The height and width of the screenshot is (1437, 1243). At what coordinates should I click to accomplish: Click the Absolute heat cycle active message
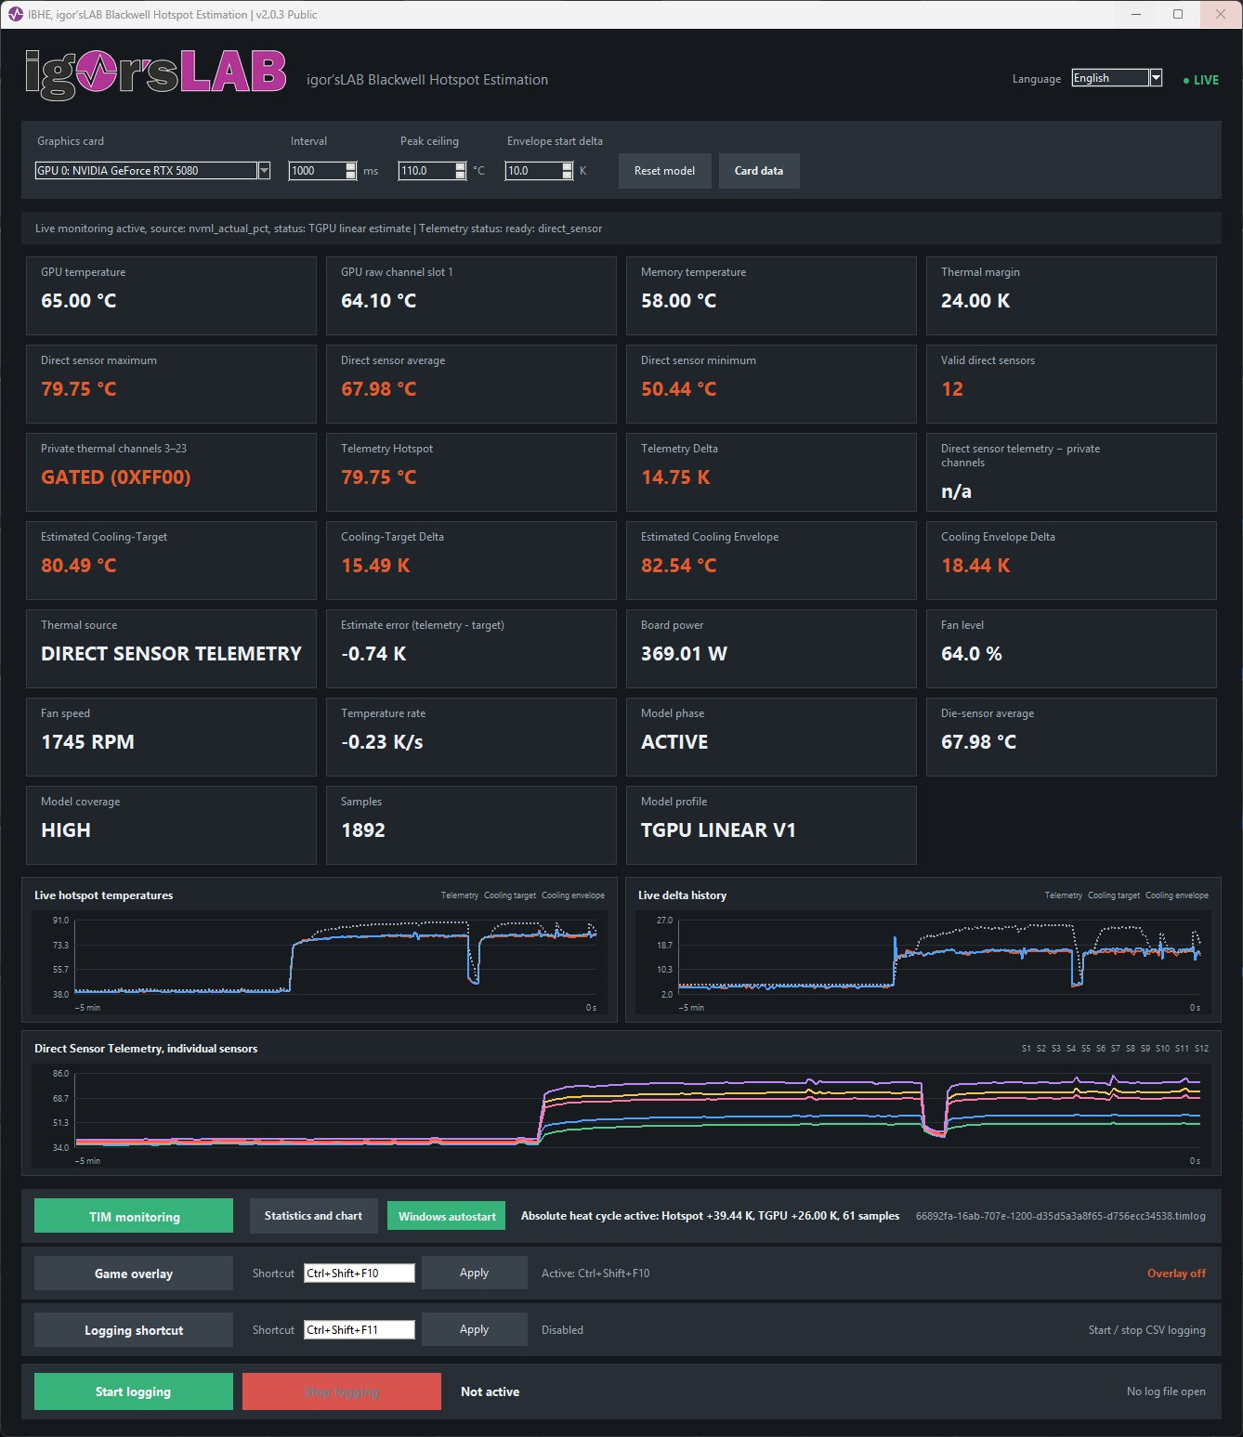pos(710,1216)
